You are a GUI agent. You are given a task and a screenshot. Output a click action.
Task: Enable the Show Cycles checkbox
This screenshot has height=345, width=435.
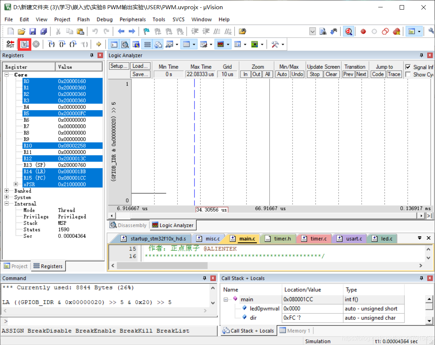pos(408,74)
